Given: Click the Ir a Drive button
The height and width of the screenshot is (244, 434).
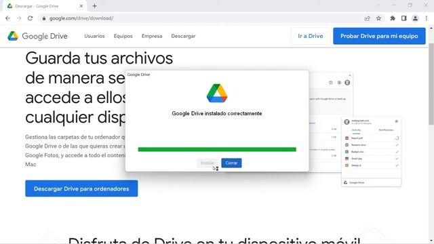Looking at the screenshot, I should coord(311,36).
